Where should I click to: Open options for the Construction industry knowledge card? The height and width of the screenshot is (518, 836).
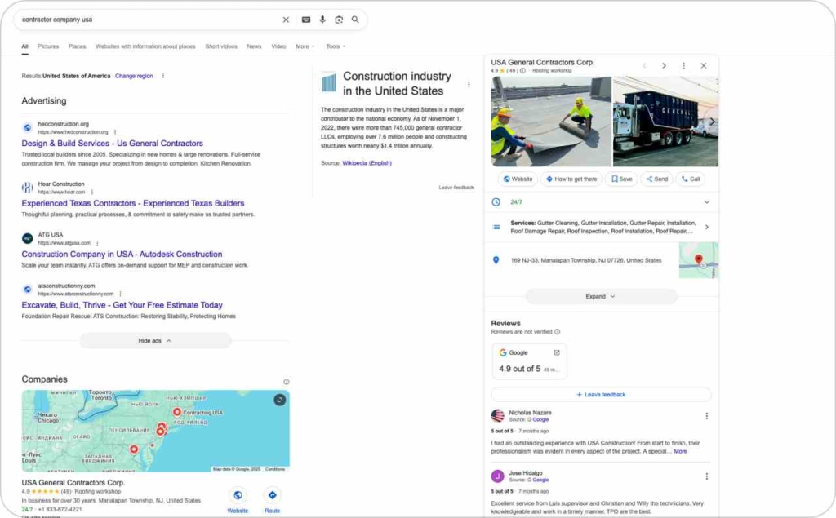pos(469,84)
